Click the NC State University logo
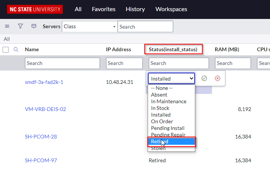The image size is (270, 170). (35, 9)
